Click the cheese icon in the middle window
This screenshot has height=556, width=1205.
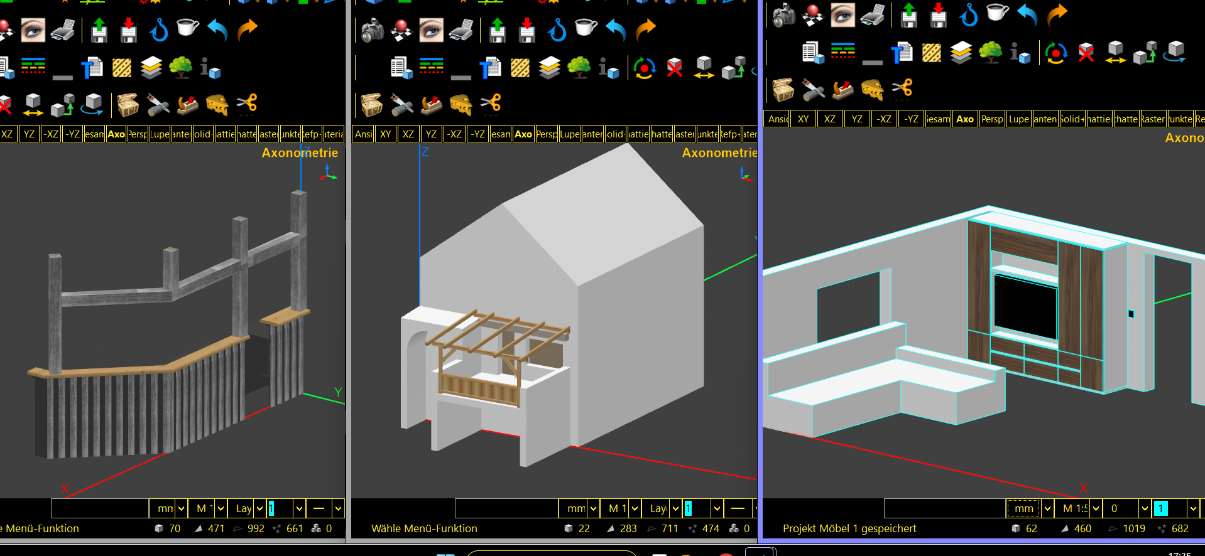(461, 104)
